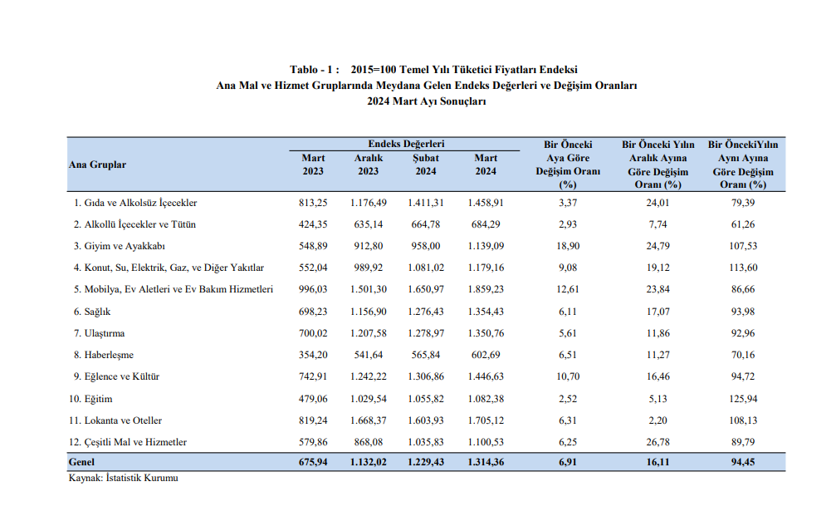Select the 'Ulaştırma' row label
Screen dimensions: 831x526
point(99,332)
